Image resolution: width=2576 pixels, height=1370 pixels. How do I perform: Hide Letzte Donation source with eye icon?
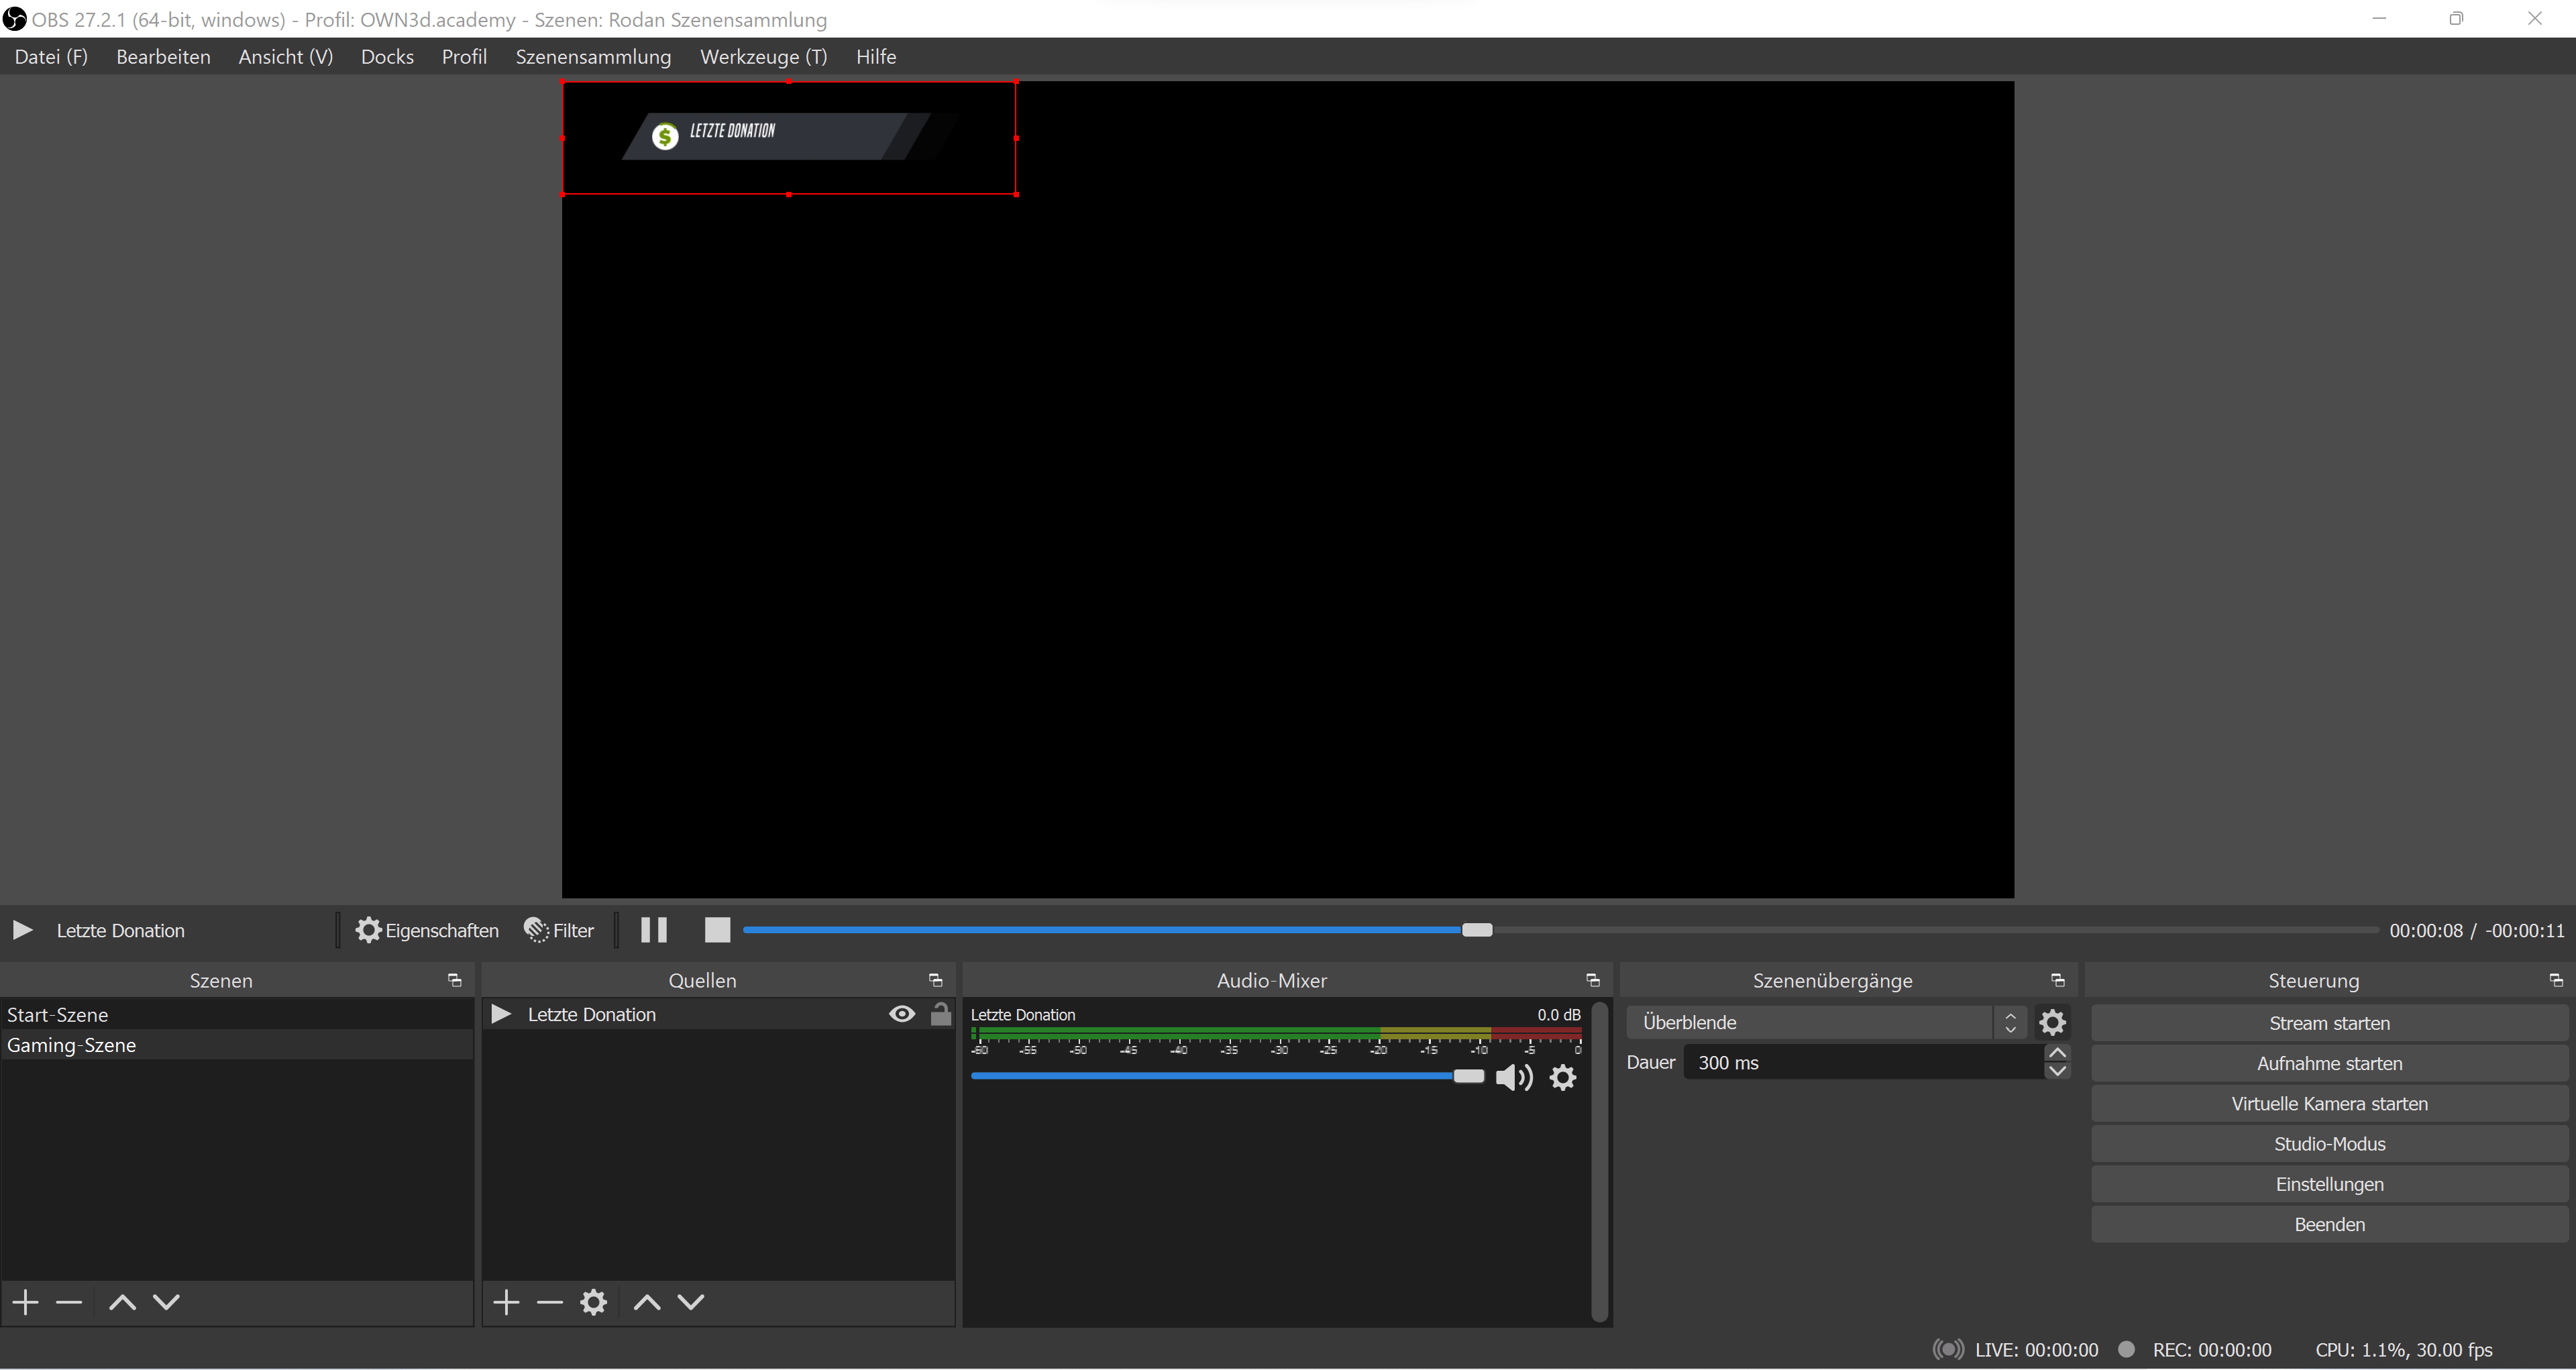tap(901, 1014)
